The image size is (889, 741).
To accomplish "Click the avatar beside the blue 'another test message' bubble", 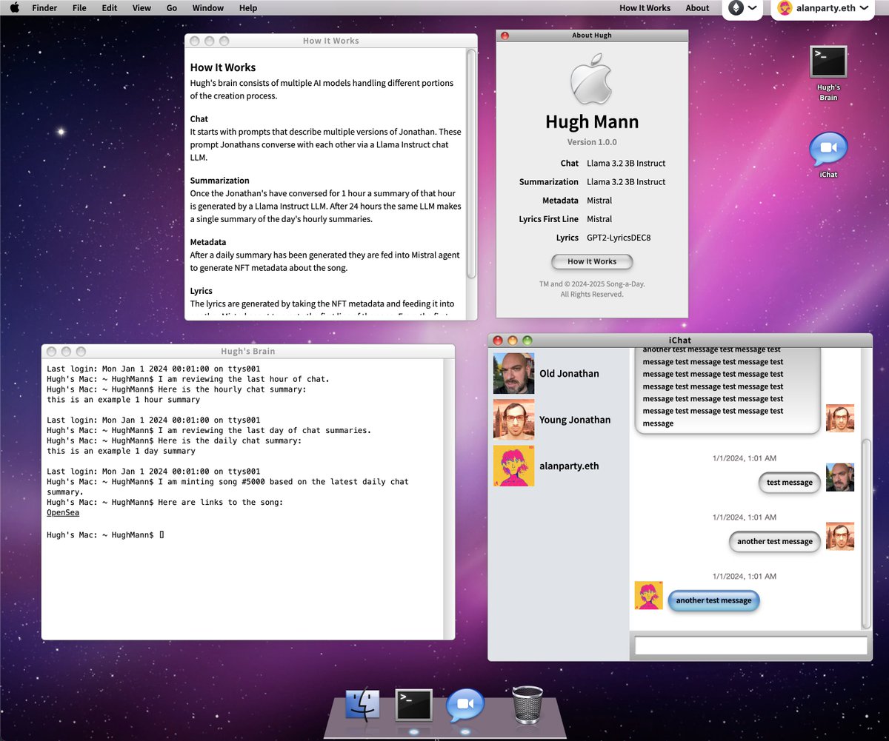I will (649, 595).
